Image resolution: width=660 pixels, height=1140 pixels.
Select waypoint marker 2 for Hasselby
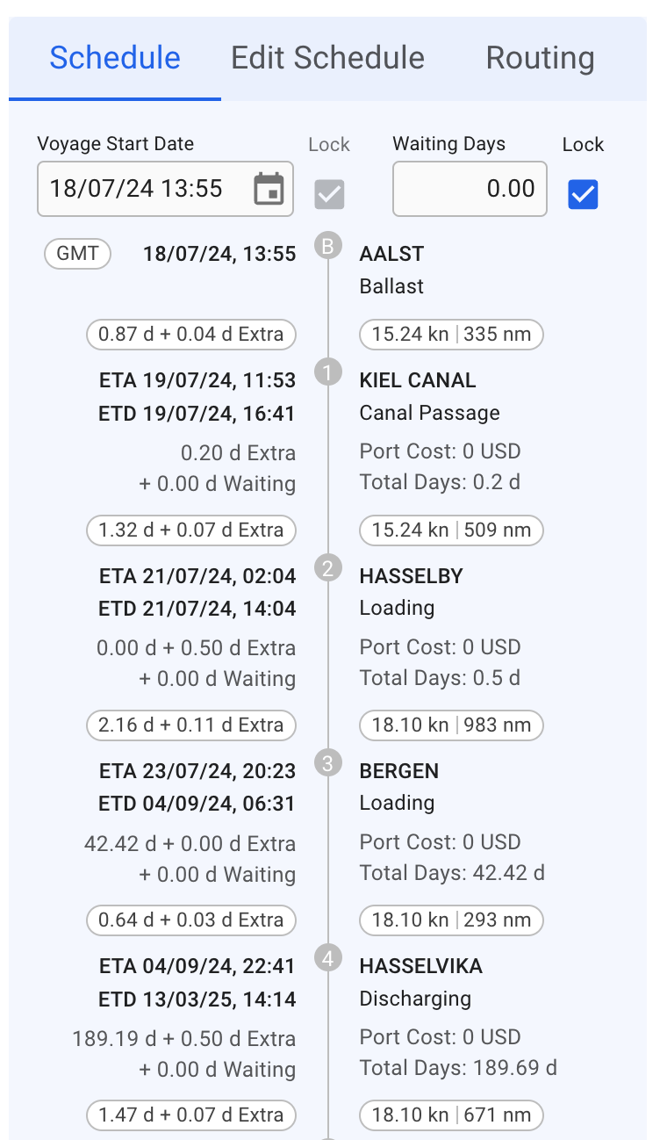328,568
